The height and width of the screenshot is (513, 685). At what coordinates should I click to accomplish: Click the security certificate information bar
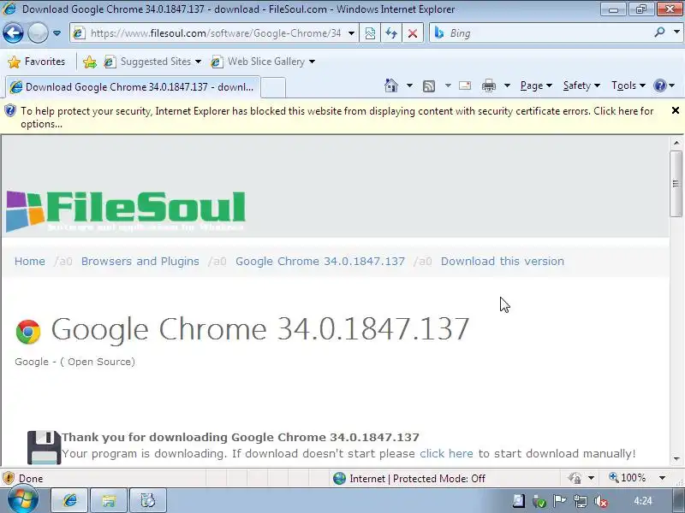tap(337, 117)
